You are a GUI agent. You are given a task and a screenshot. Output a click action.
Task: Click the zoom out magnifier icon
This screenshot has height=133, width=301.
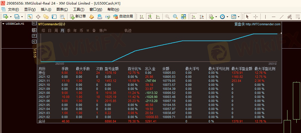click(x=175, y=17)
